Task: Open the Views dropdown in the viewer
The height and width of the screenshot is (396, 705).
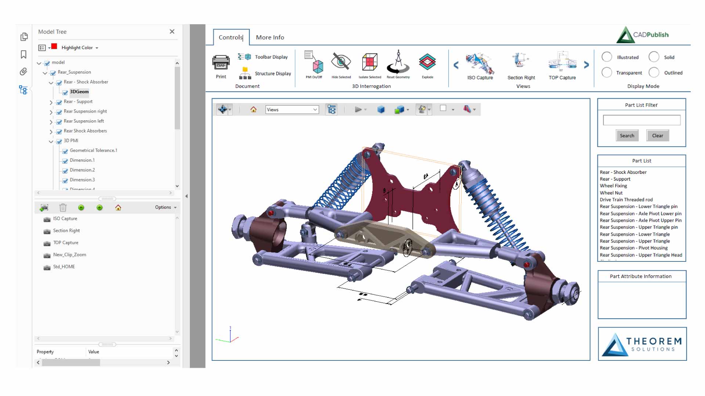Action: pyautogui.click(x=292, y=109)
